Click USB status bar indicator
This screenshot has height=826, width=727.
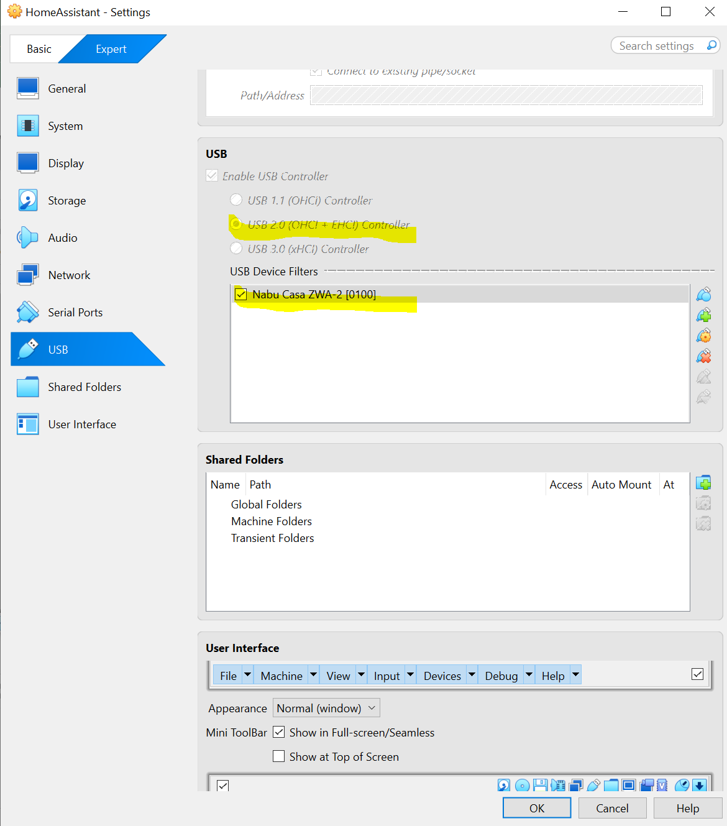593,786
